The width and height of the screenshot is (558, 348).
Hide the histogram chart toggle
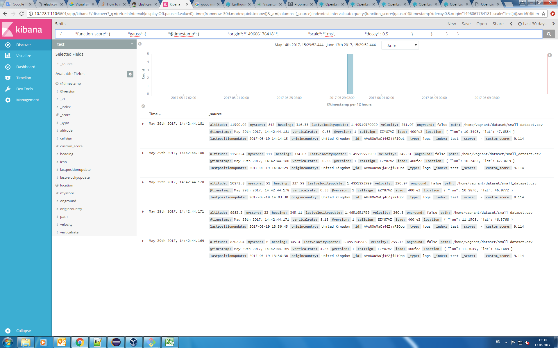click(x=143, y=106)
